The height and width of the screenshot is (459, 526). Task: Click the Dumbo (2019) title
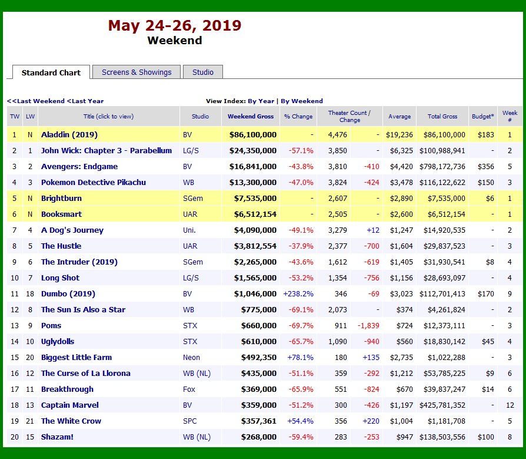coord(68,294)
